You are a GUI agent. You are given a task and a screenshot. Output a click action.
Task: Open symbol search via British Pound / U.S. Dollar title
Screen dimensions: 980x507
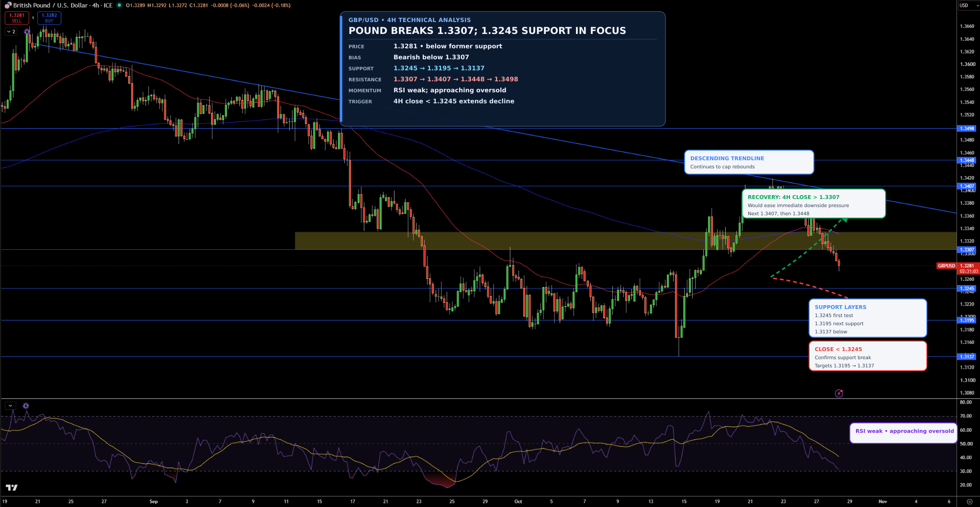pyautogui.click(x=63, y=5)
